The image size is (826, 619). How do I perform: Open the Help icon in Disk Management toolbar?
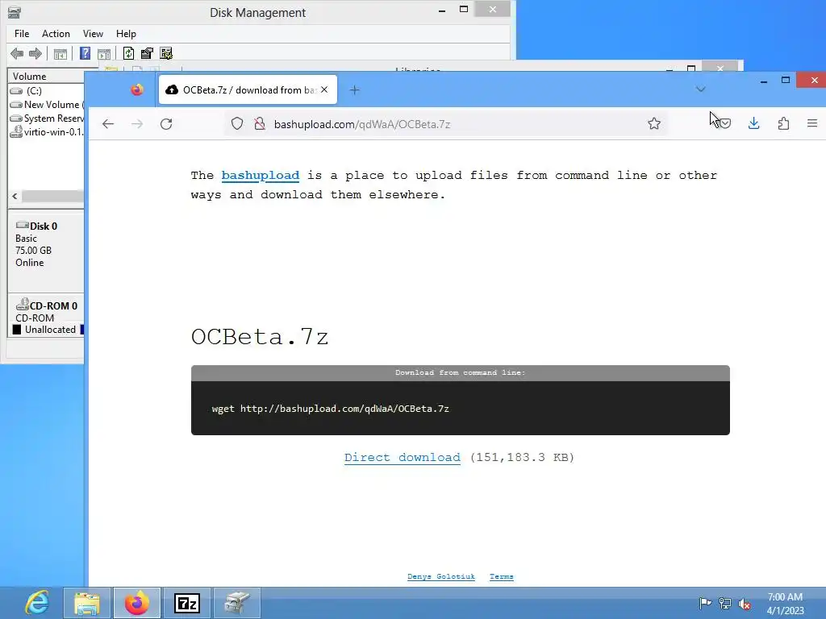click(85, 53)
